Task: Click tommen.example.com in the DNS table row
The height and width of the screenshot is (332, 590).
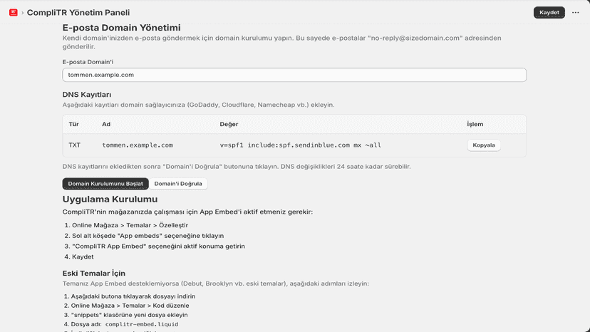Action: (138, 145)
